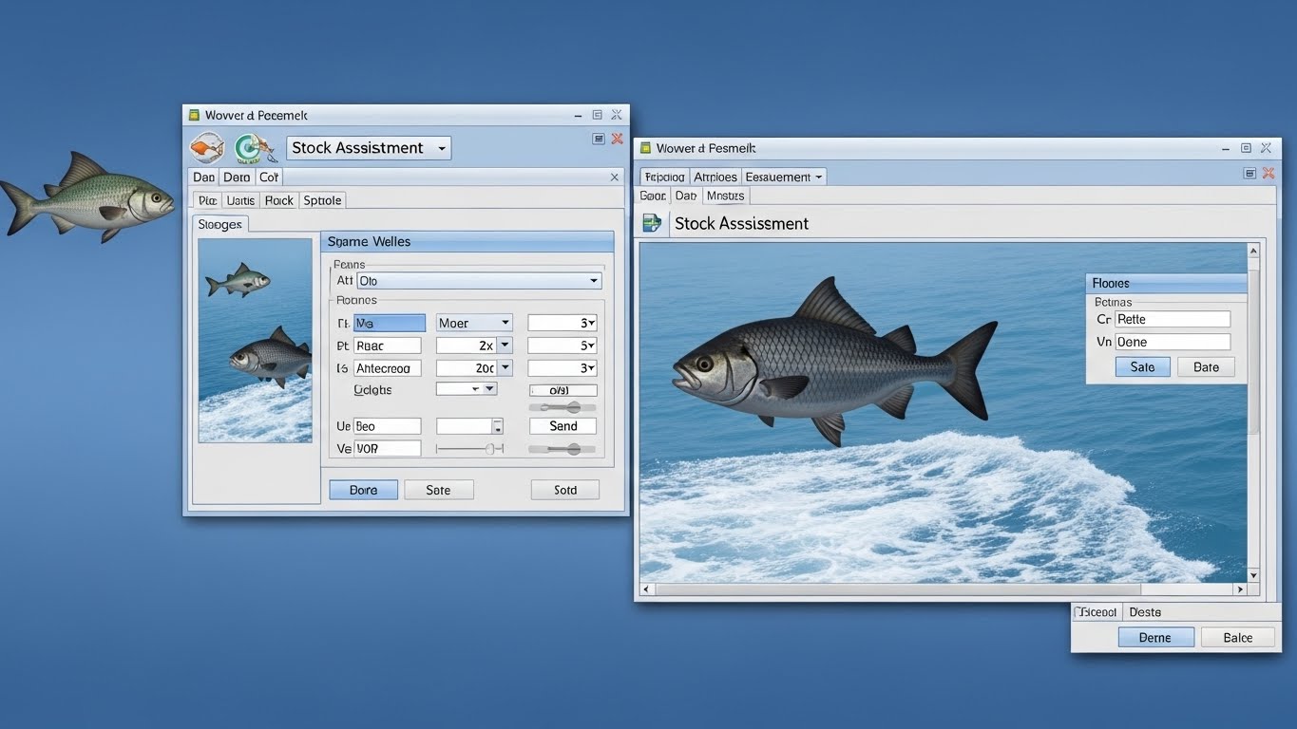Click the green document icon beside Stock Assessment
Screen dimensions: 1297x729
coord(652,223)
